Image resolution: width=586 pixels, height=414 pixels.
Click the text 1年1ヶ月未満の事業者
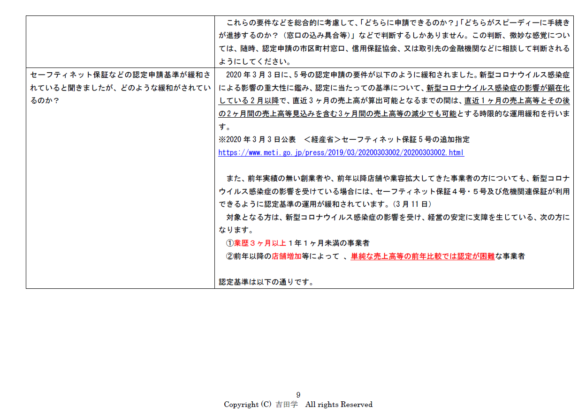[x=329, y=243]
